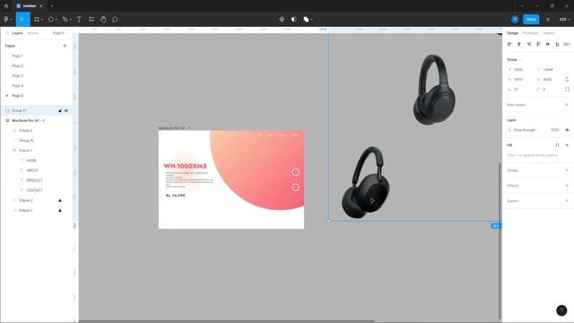
Task: Switch to the Design tab
Action: [512, 33]
